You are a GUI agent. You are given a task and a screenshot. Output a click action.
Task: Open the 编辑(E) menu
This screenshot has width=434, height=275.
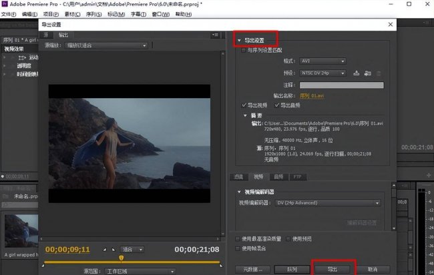point(29,14)
